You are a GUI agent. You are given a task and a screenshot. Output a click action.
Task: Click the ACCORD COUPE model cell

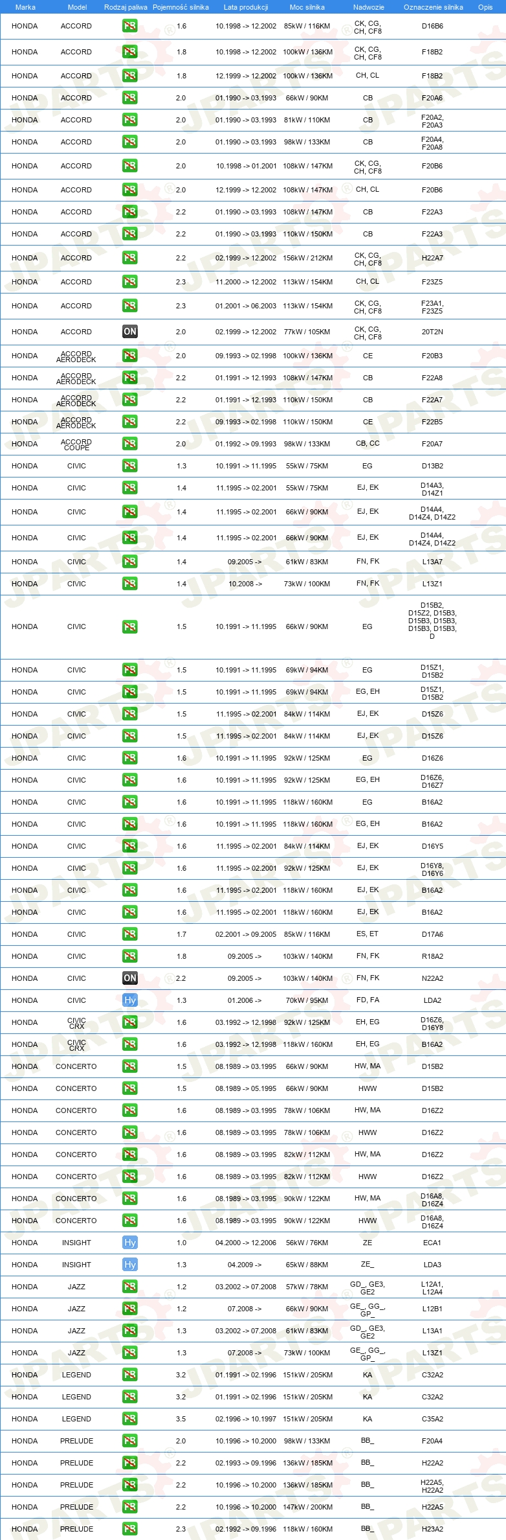tap(76, 444)
